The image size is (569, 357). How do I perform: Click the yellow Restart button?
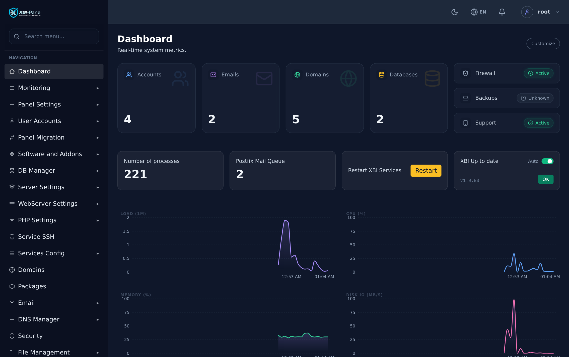click(426, 171)
